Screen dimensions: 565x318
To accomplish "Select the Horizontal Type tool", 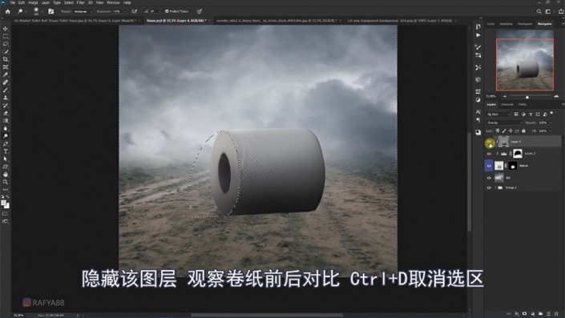I will (x=6, y=151).
